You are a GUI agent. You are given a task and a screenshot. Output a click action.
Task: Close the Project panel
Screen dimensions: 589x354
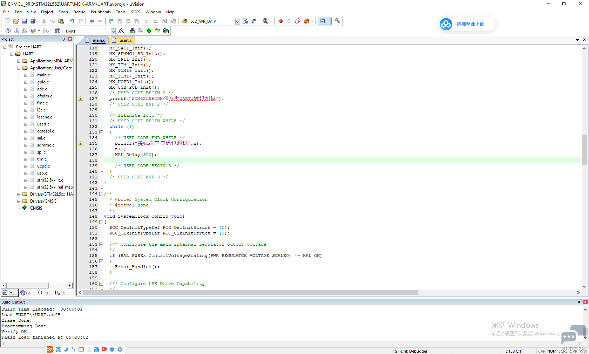tap(70, 39)
